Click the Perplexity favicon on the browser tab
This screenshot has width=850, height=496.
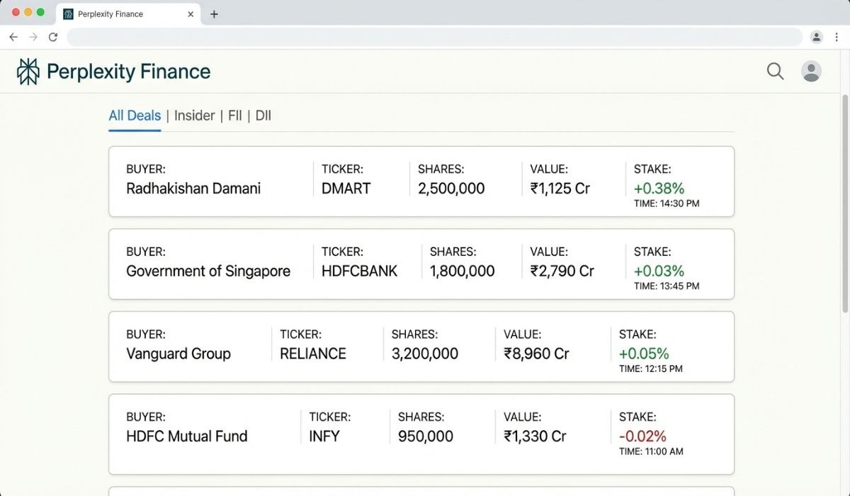tap(69, 13)
